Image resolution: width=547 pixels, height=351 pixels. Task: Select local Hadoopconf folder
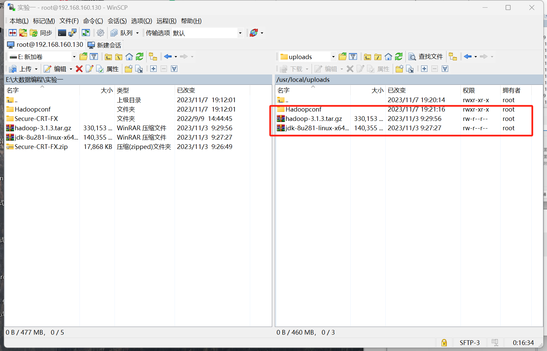[x=33, y=109]
